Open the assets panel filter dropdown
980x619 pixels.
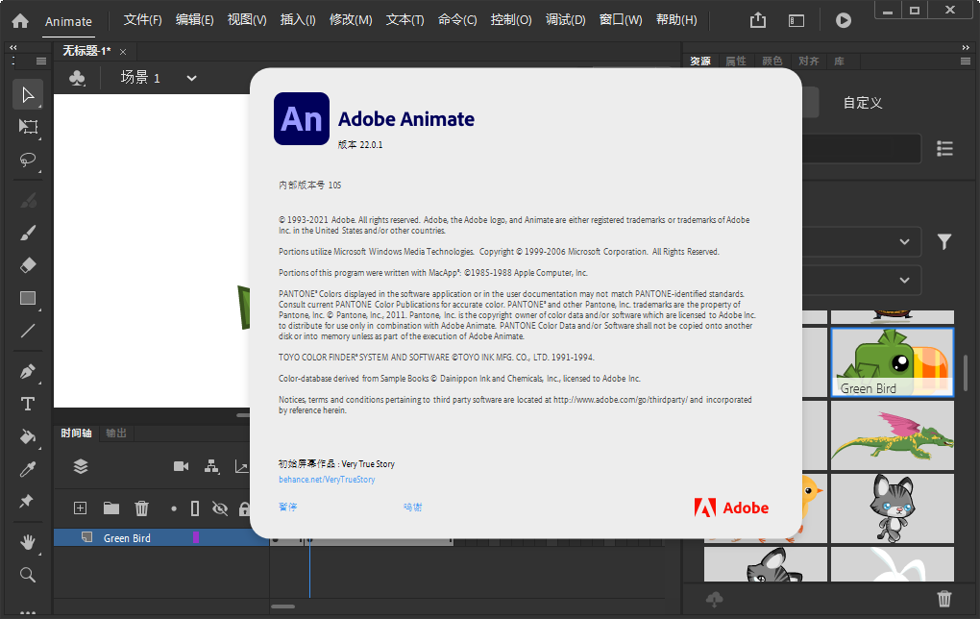[943, 241]
